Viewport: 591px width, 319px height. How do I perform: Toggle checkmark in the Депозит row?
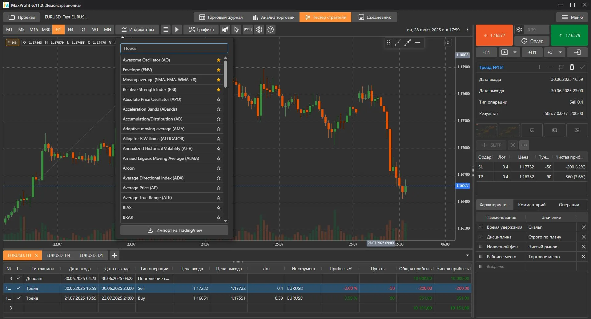click(19, 278)
